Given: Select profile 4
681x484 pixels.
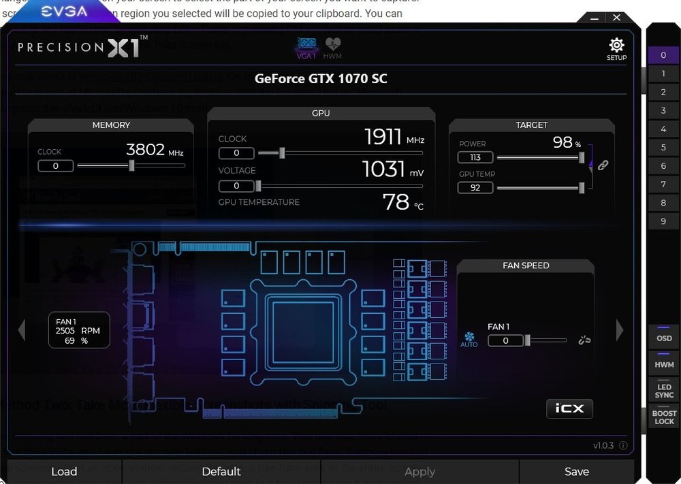Looking at the screenshot, I should (x=663, y=129).
